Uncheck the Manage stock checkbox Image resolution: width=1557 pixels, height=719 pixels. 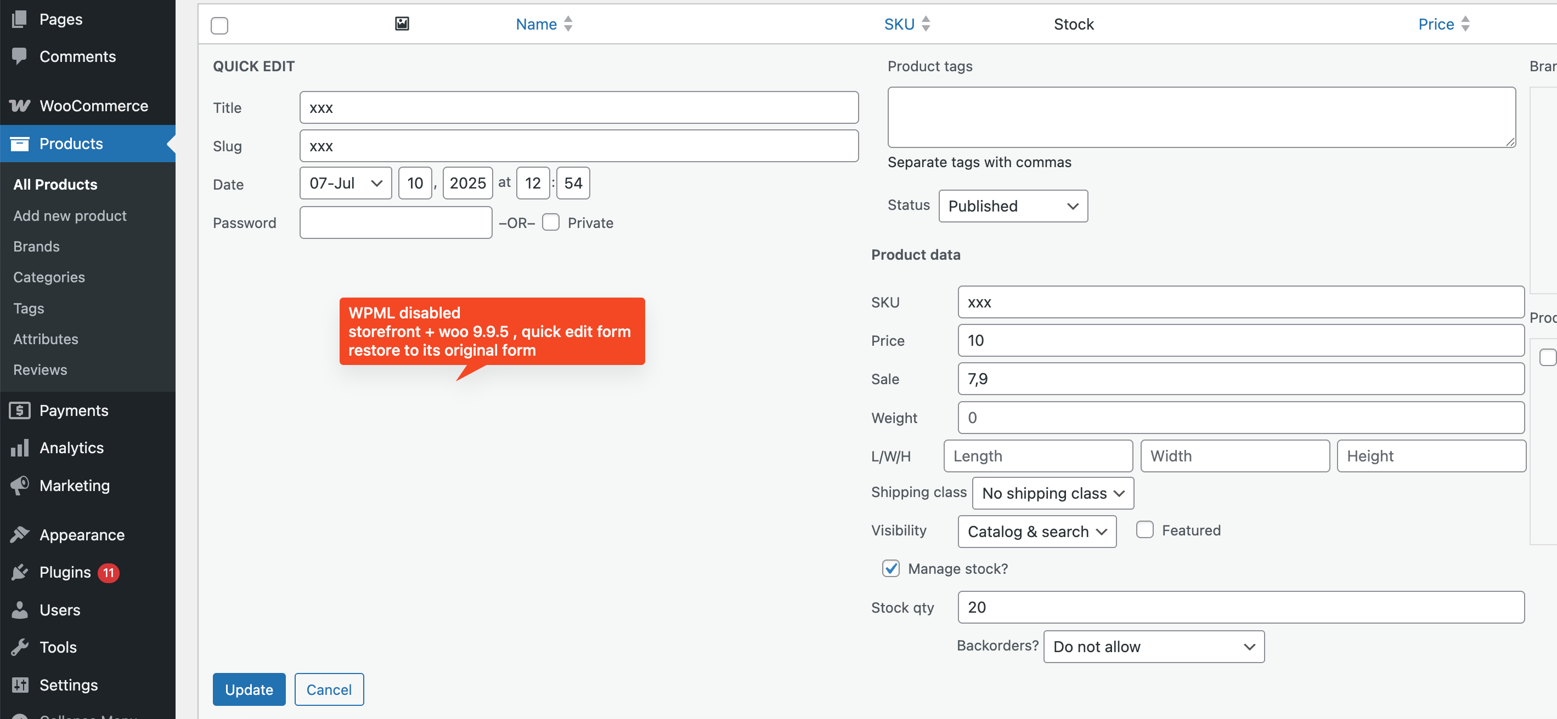click(x=891, y=568)
